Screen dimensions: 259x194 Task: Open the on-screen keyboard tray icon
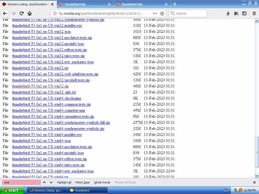pyautogui.click(x=225, y=190)
